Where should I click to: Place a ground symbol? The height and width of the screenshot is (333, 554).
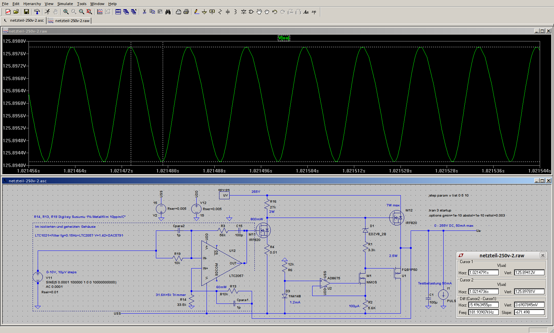(204, 12)
